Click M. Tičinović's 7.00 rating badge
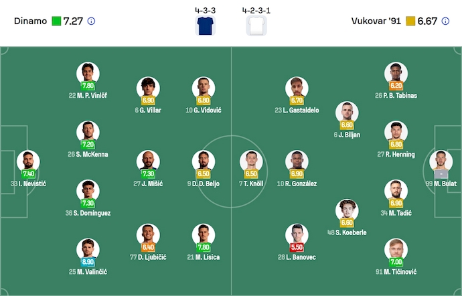This screenshot has width=462, height=296. [x=396, y=262]
